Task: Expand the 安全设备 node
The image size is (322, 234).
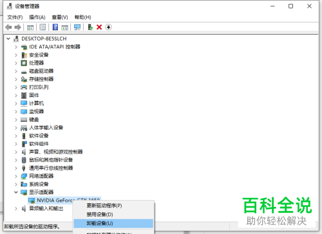Action: (x=16, y=55)
